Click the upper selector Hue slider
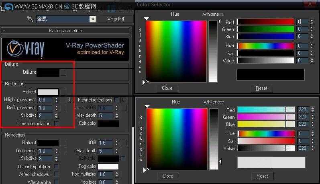Screen dimensions: 320x184 [x=266, y=45]
